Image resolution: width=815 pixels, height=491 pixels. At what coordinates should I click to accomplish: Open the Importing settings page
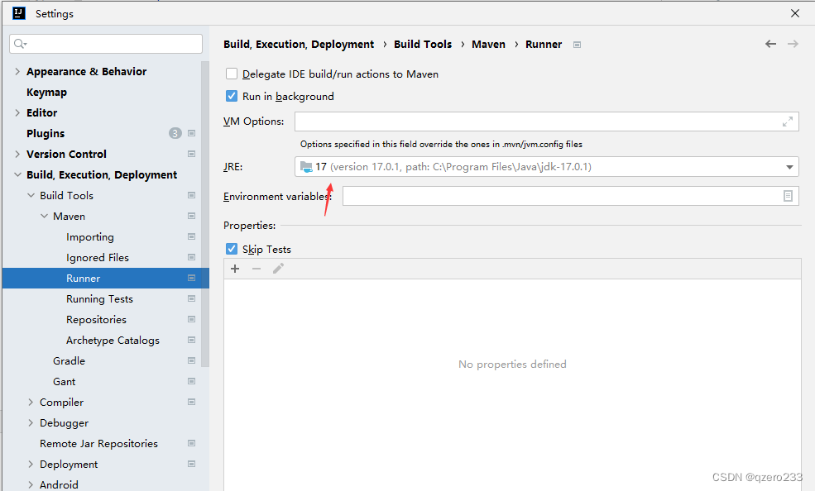coord(90,237)
